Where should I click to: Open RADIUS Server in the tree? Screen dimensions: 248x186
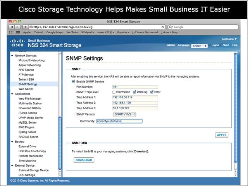[28, 137]
